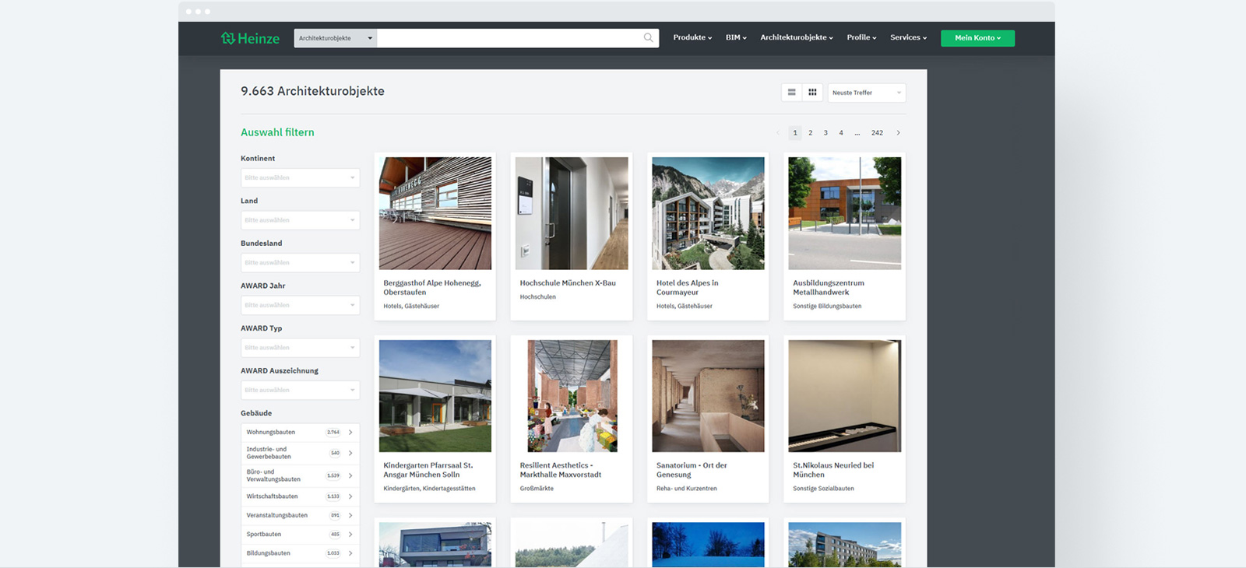Click 'Kindergärten, Kindertagesstätten' category text

pyautogui.click(x=429, y=489)
